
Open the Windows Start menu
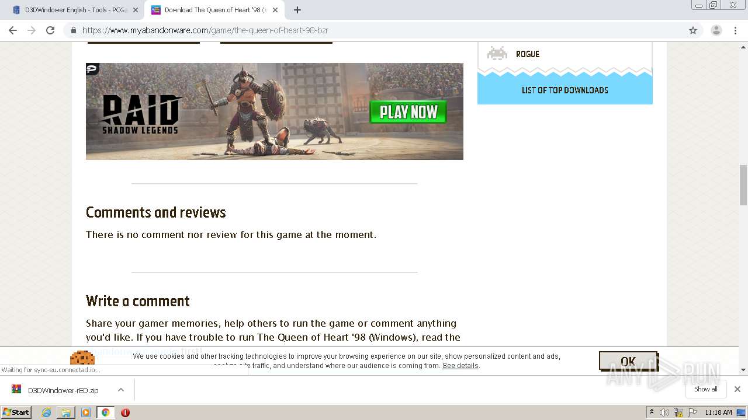tap(16, 412)
